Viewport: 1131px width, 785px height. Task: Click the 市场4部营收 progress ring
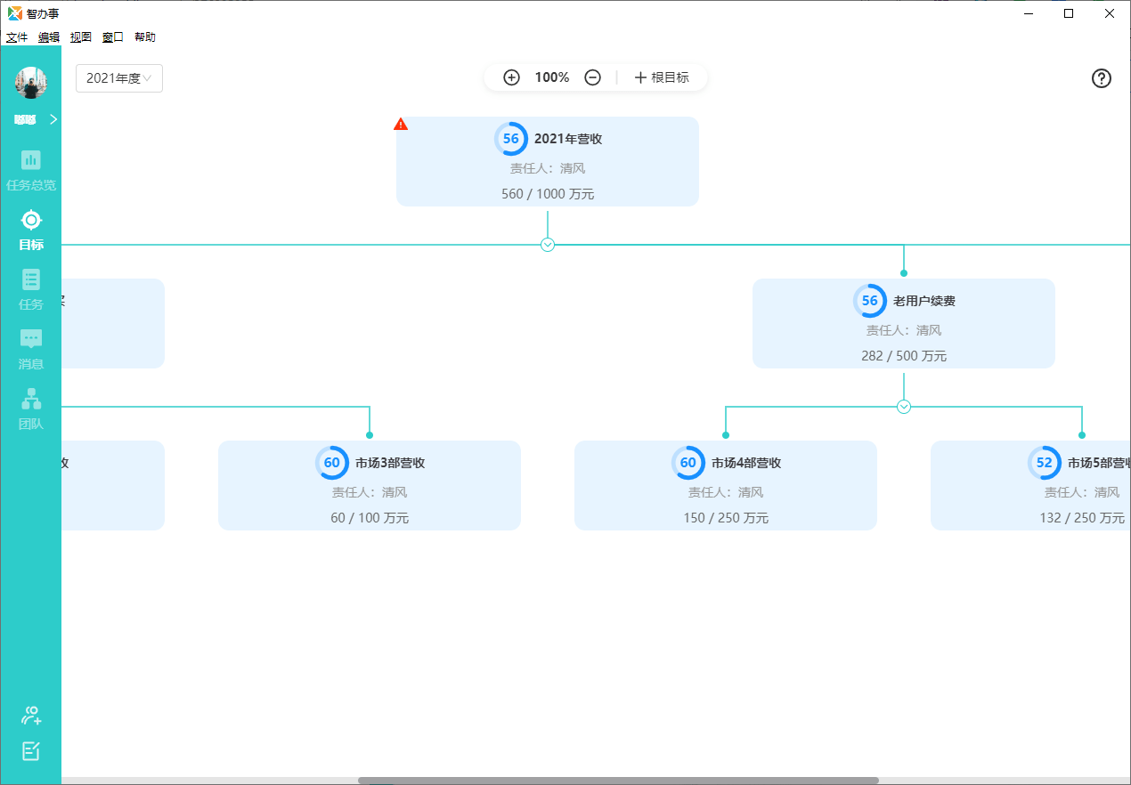tap(688, 463)
